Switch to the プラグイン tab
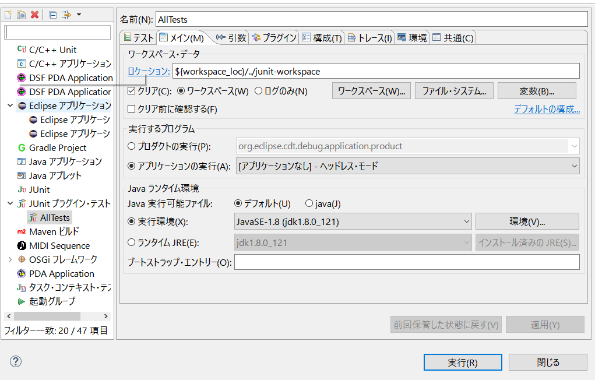Screen dimensions: 595x380 [x=274, y=38]
